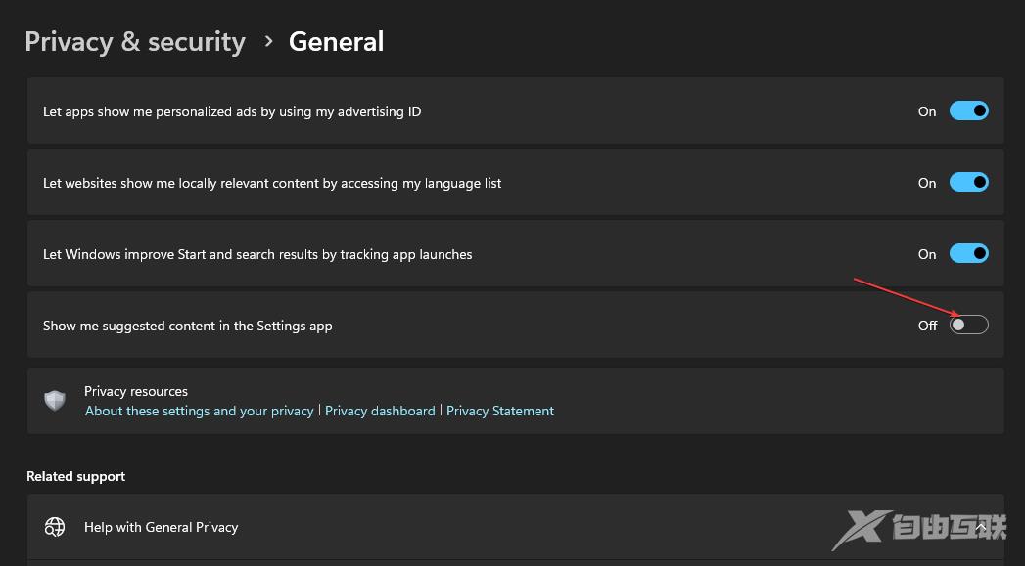This screenshot has width=1025, height=566.
Task: Click the X watermark logo
Action: (x=862, y=529)
